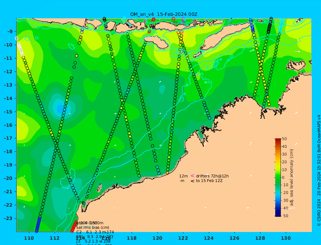Click the CSIRO BoM OceanMAPS v4 copyright text

[319, 170]
